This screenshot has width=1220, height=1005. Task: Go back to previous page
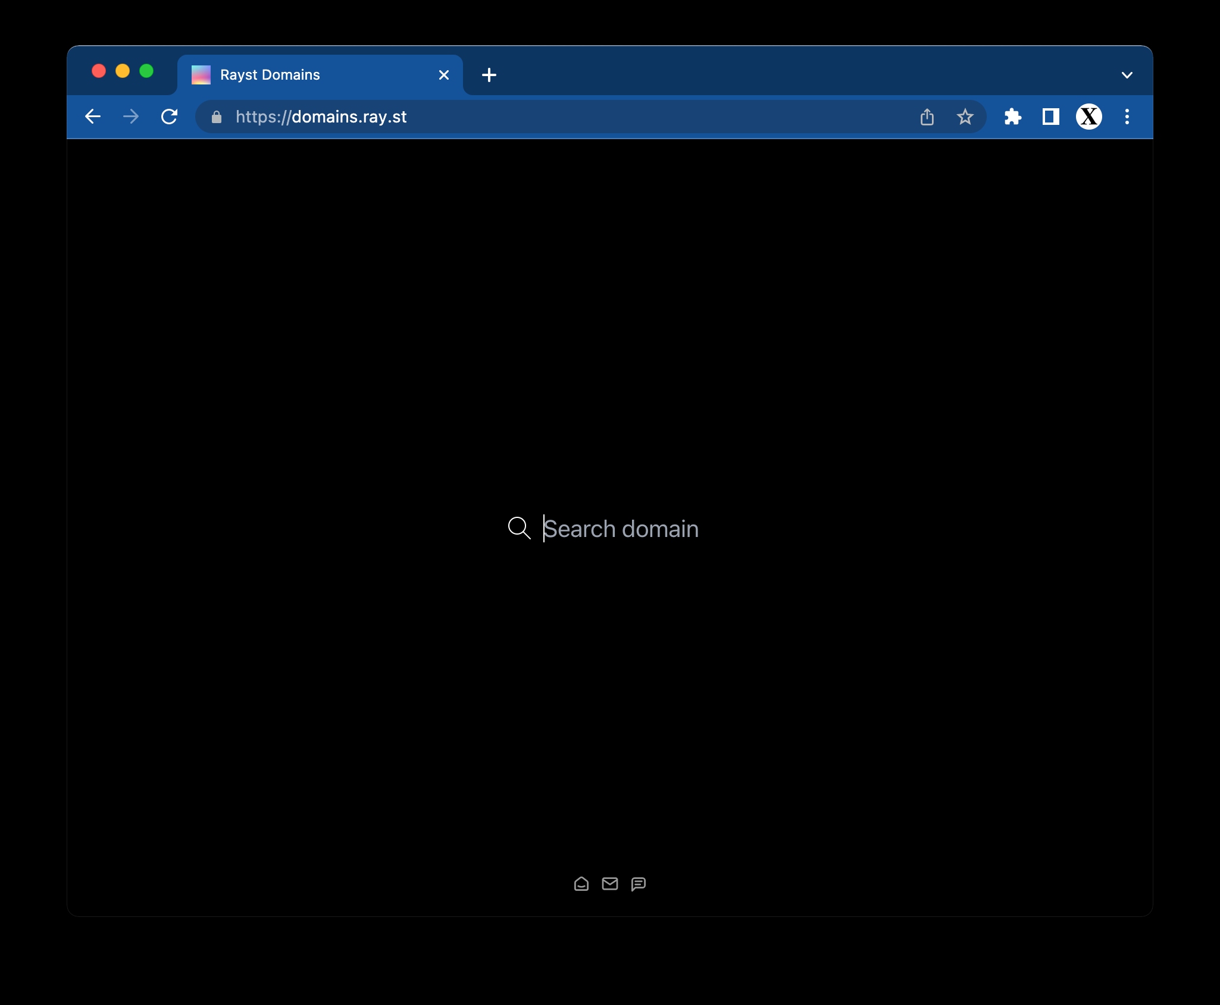93,117
